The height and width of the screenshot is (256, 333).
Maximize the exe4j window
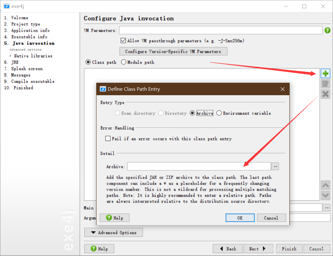[x=304, y=6]
